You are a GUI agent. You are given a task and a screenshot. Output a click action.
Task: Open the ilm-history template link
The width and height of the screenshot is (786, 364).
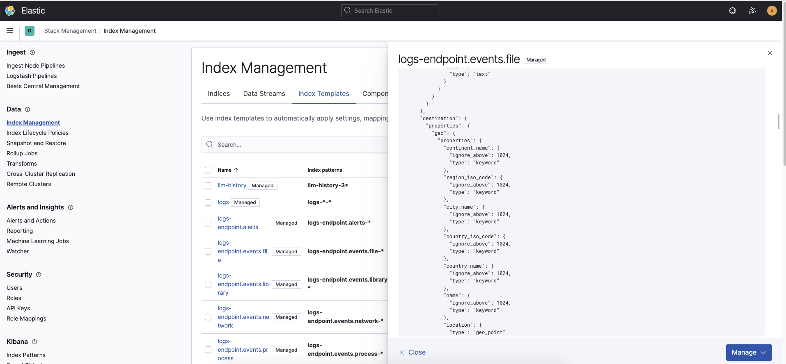tap(232, 185)
